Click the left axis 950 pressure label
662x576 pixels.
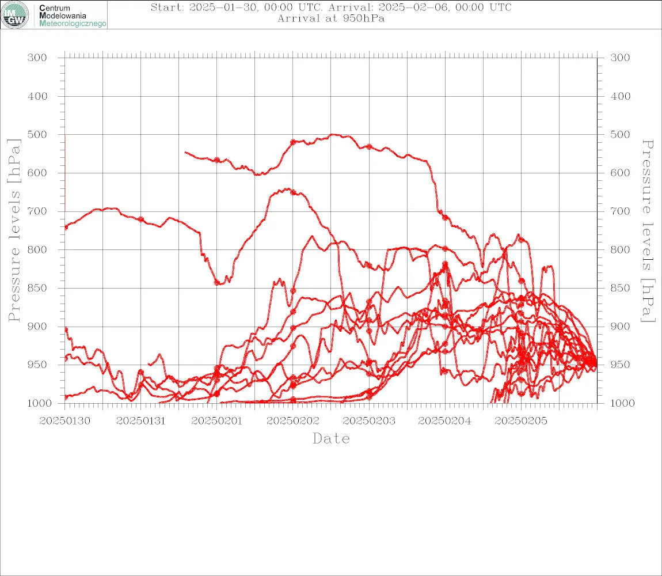37,365
